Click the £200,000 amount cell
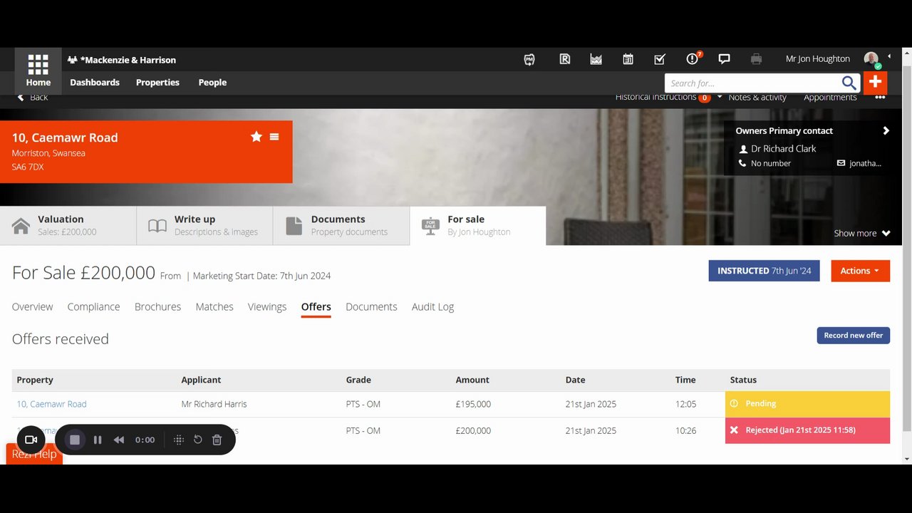 473,430
